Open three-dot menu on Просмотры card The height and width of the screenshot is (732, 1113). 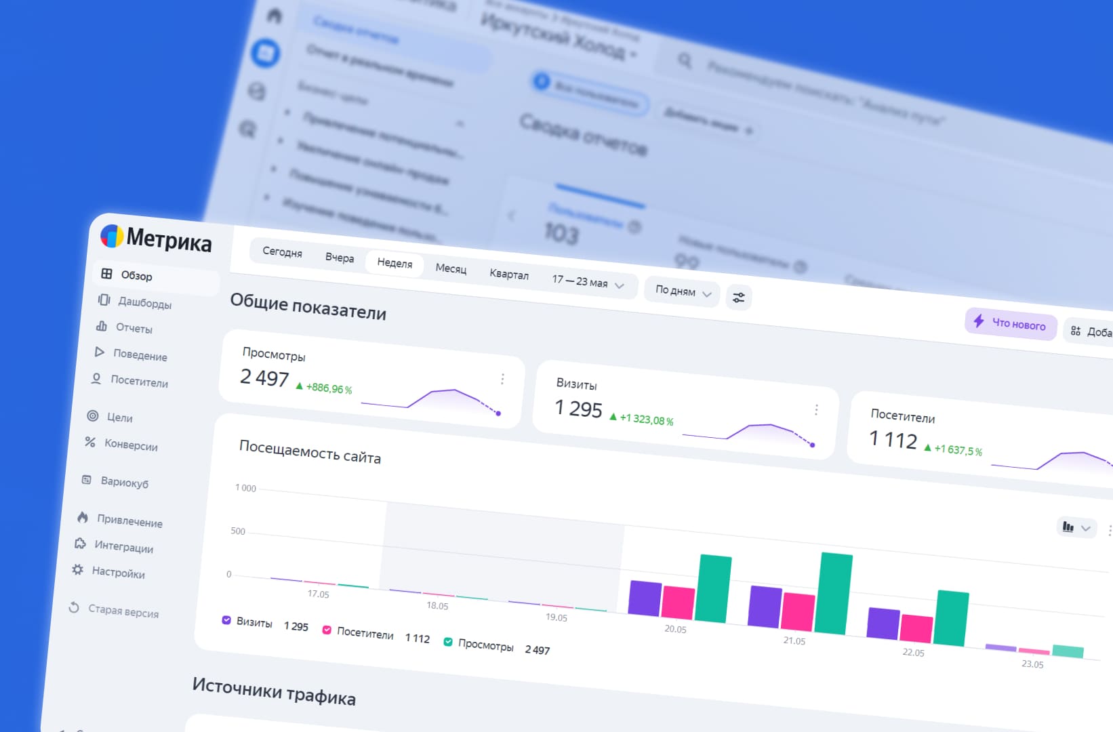coord(502,379)
